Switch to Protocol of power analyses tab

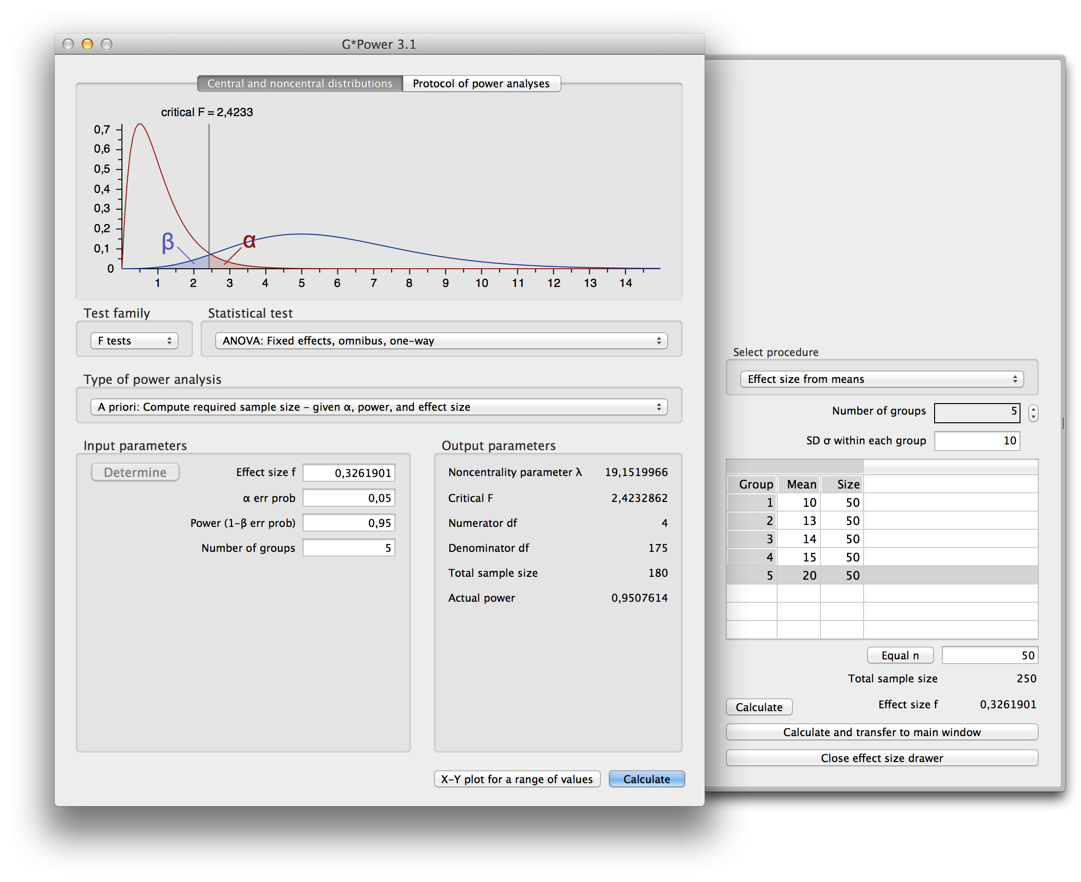(x=481, y=83)
